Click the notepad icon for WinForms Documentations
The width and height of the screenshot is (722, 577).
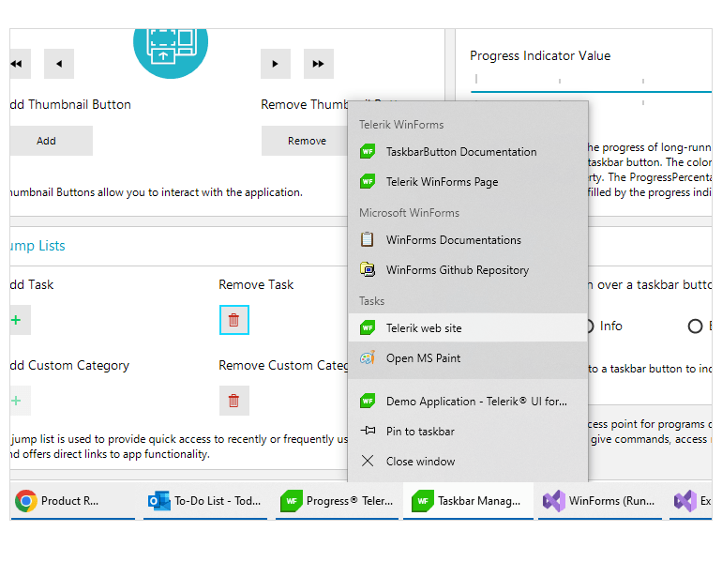(367, 239)
